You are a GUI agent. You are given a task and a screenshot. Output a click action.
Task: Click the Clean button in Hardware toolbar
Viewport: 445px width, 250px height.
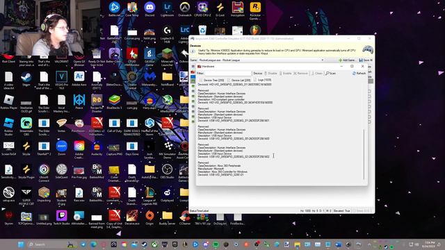(x=317, y=74)
